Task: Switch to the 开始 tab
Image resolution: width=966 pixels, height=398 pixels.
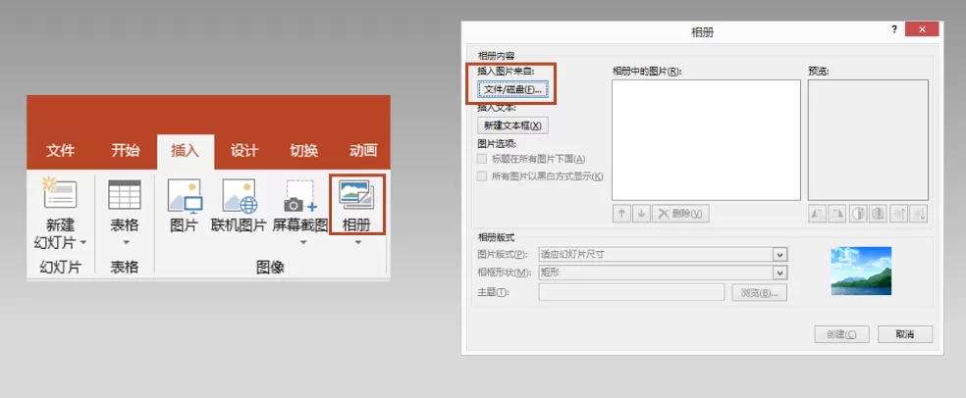Action: click(126, 151)
